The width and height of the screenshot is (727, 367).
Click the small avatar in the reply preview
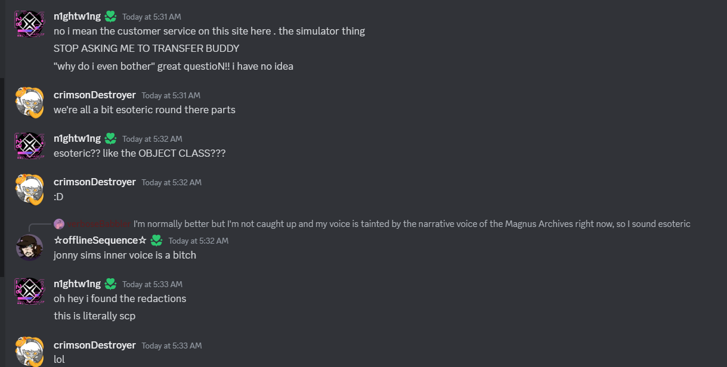[x=58, y=224]
